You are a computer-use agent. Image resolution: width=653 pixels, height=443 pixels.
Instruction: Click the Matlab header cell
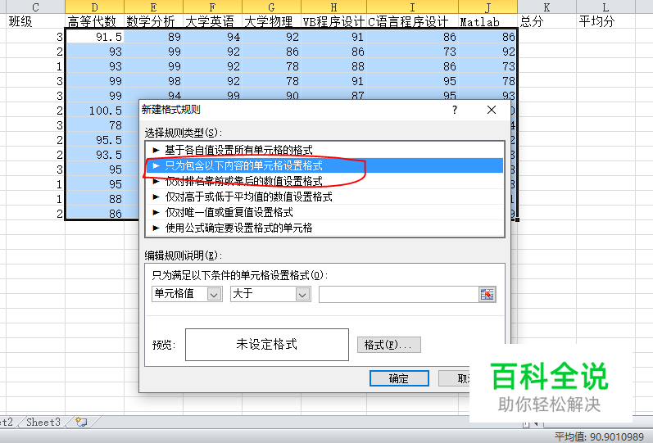[x=487, y=21]
